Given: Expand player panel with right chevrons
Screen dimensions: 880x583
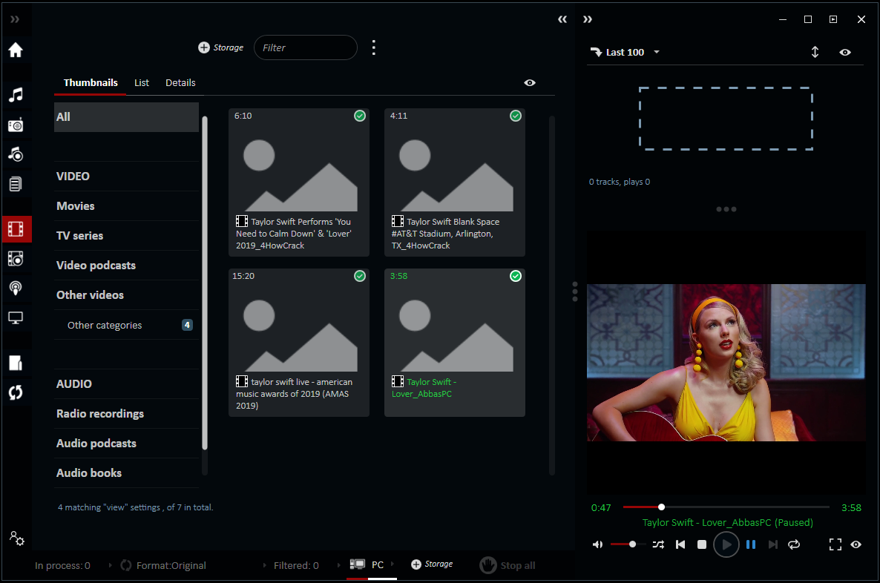Looking at the screenshot, I should 588,19.
